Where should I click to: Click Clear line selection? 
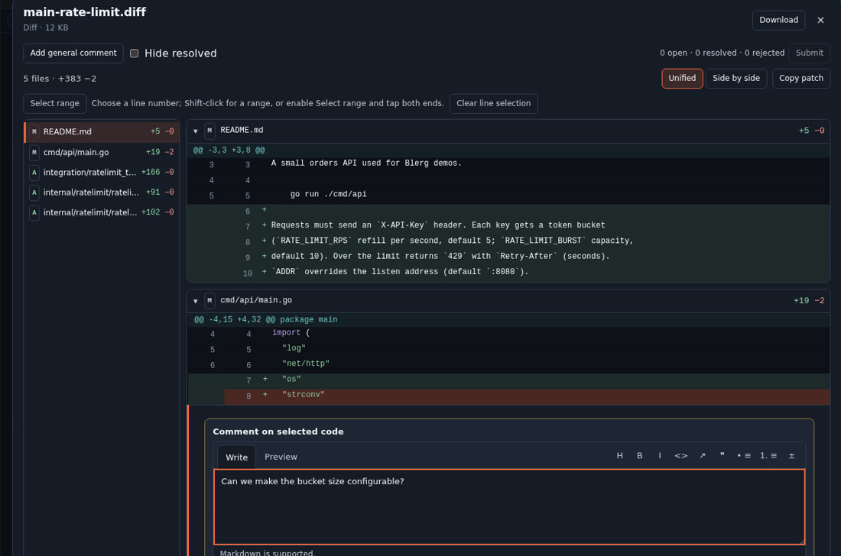coord(493,103)
